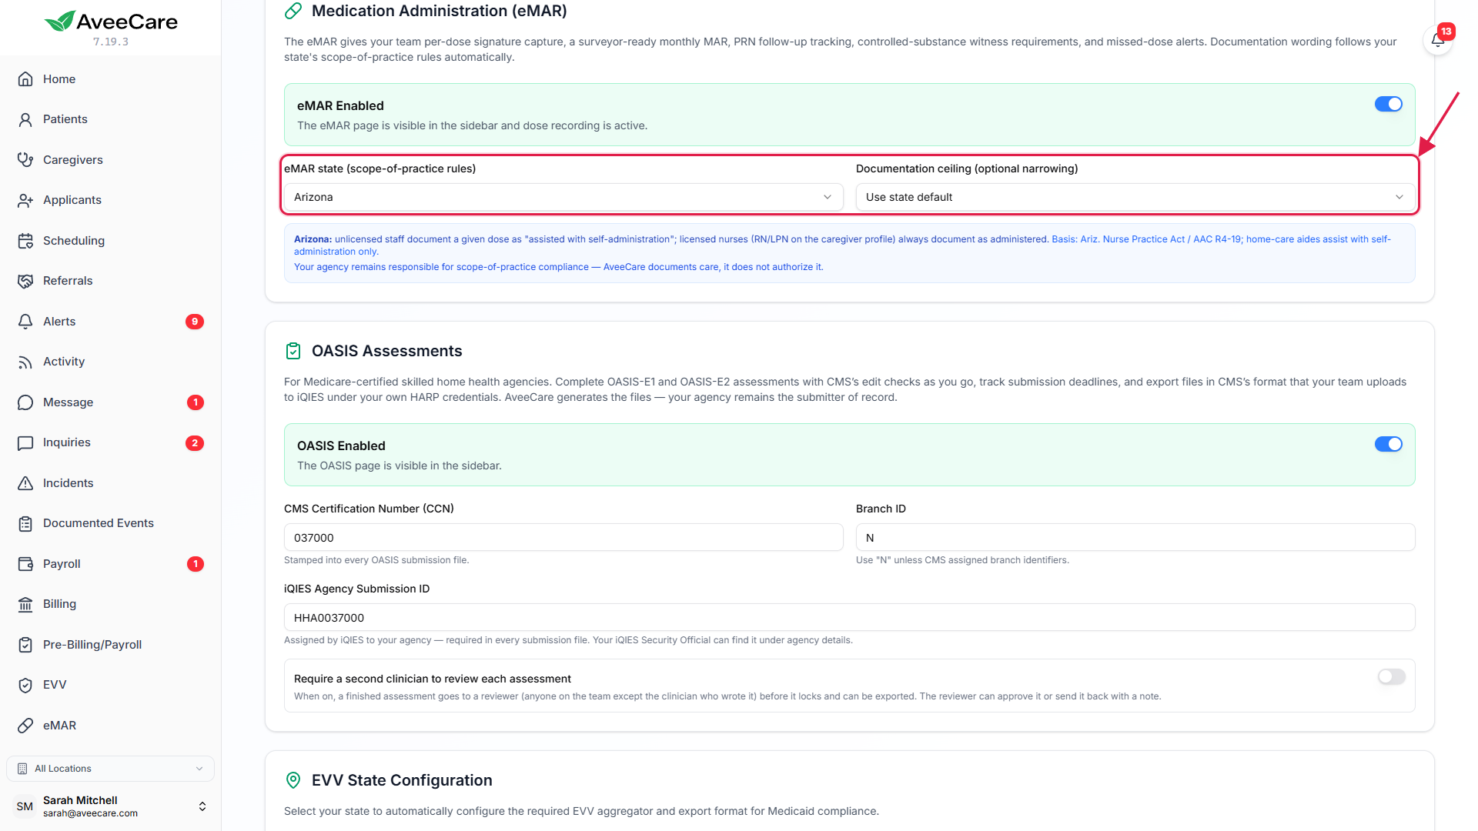Click the EVV shield icon
Image resolution: width=1478 pixels, height=831 pixels.
coord(25,685)
